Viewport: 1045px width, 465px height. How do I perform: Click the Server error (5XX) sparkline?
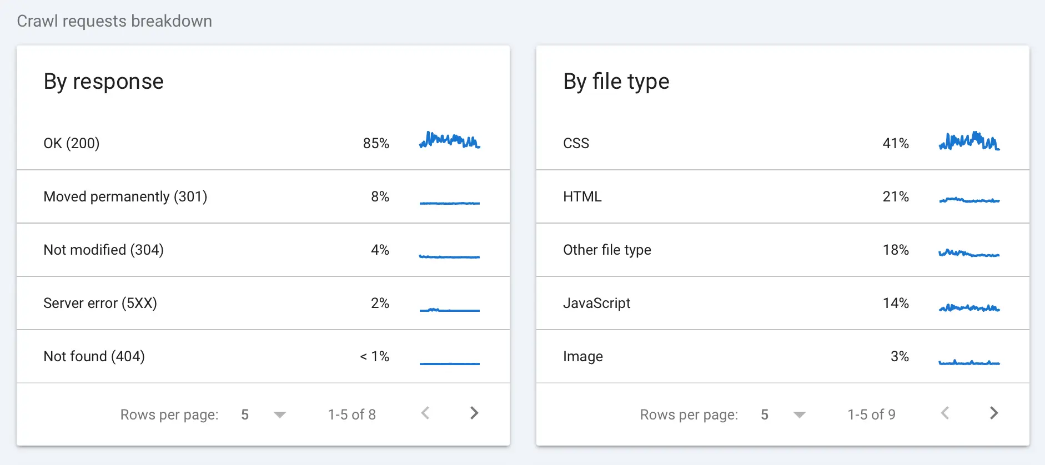(449, 309)
